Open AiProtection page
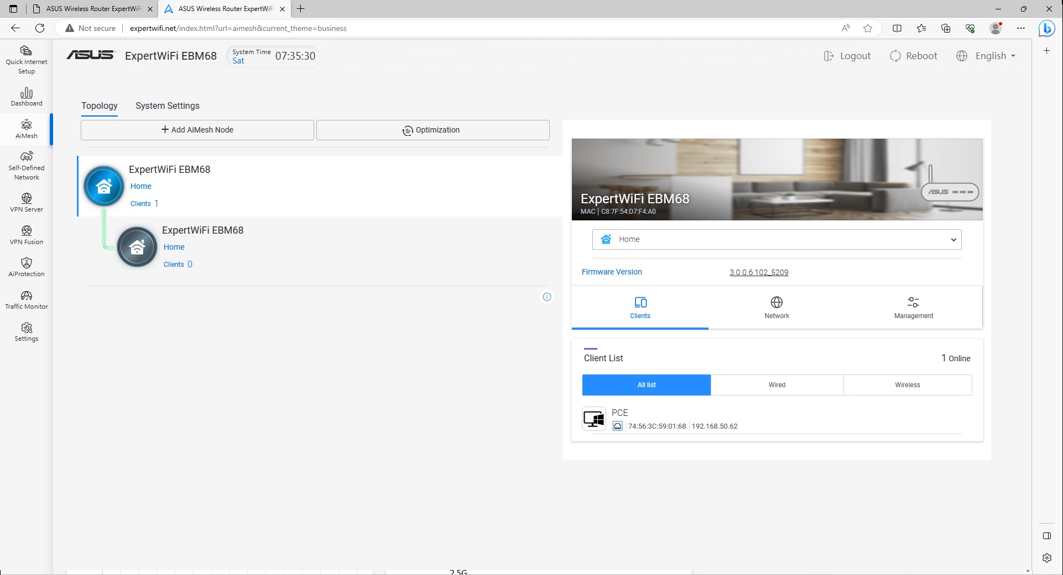The image size is (1063, 575). tap(27, 267)
